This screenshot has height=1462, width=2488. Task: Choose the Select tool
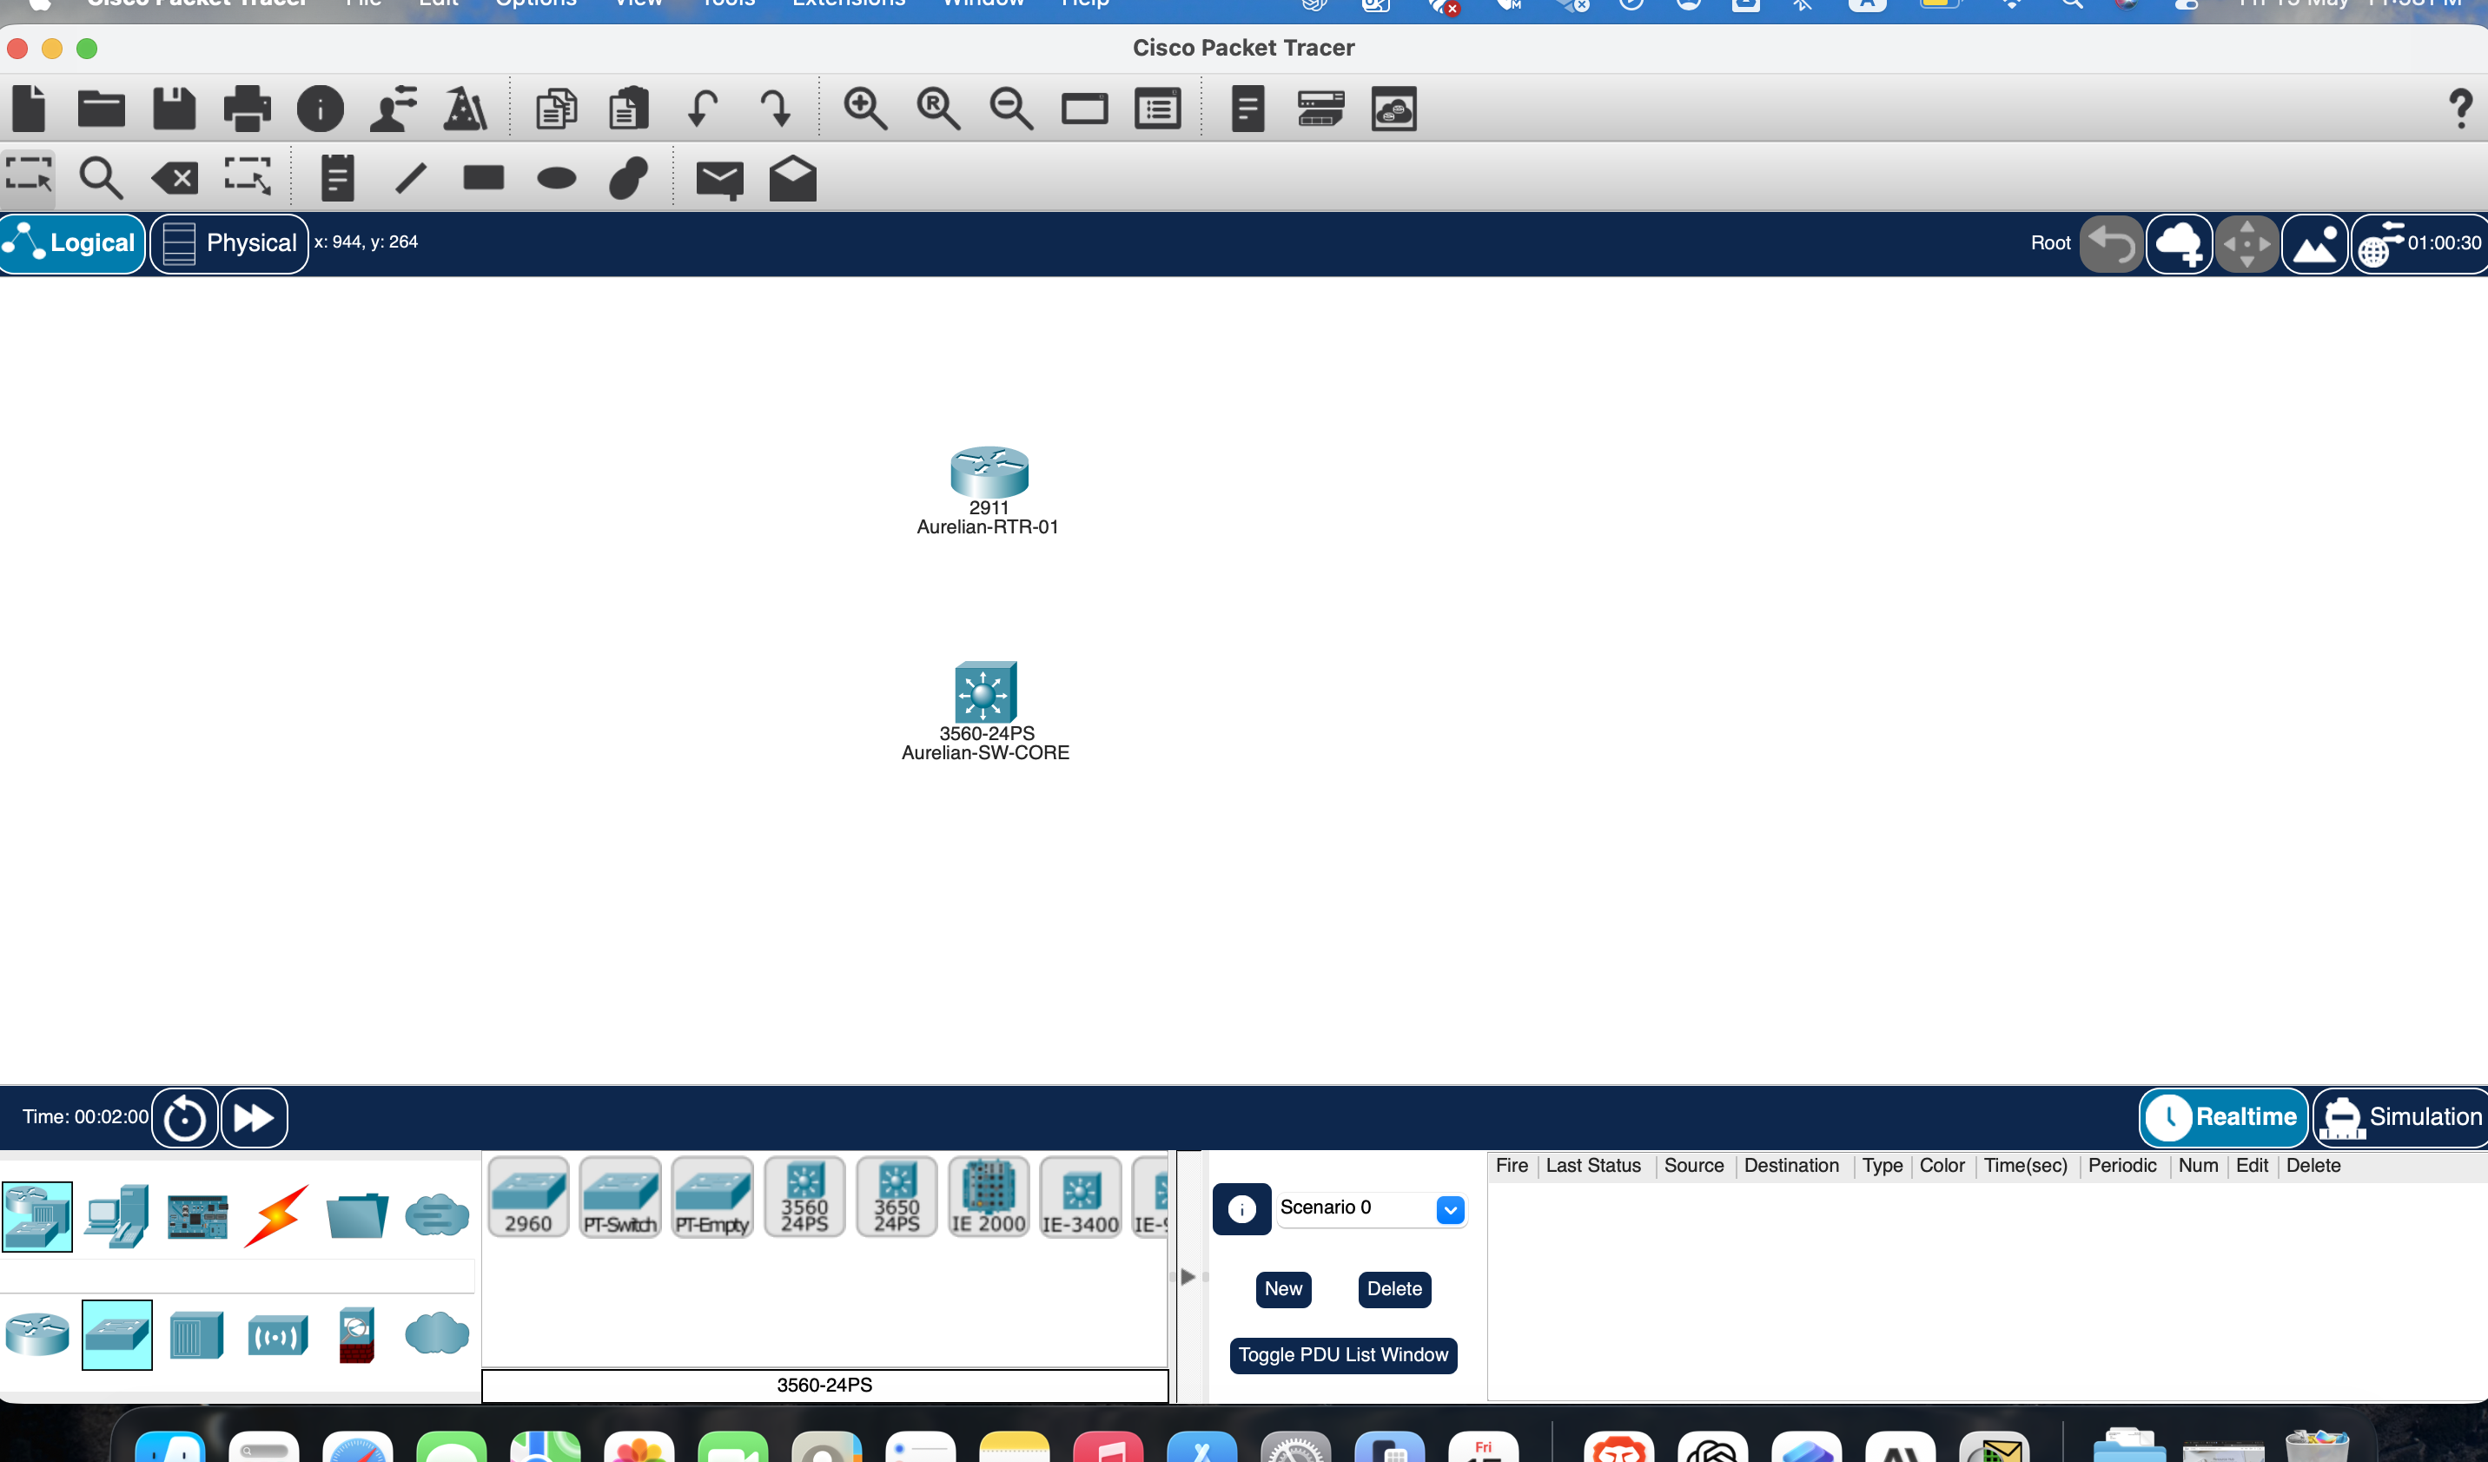(29, 178)
